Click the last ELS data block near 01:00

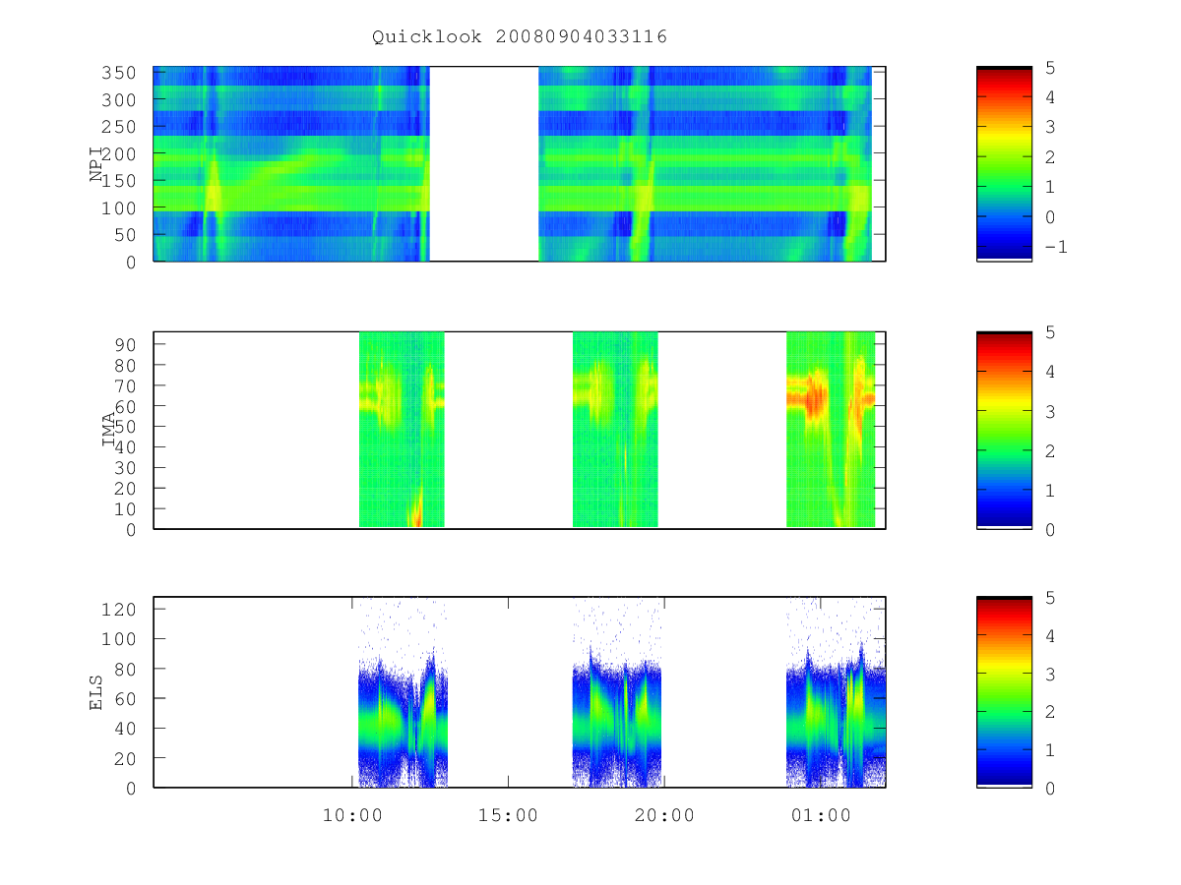[x=836, y=692]
